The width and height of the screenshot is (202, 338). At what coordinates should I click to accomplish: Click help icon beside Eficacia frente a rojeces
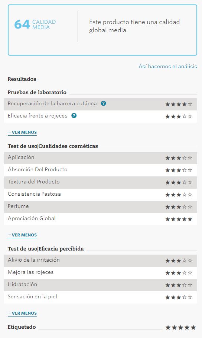coord(74,116)
